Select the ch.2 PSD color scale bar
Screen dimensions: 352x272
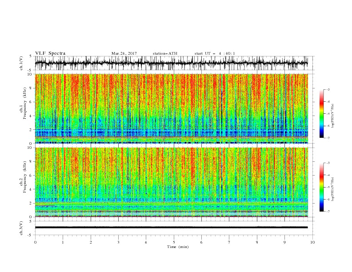tap(321, 187)
